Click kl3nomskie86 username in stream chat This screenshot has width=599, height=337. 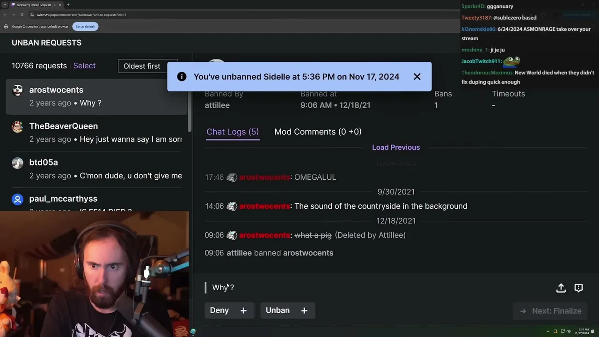point(478,29)
